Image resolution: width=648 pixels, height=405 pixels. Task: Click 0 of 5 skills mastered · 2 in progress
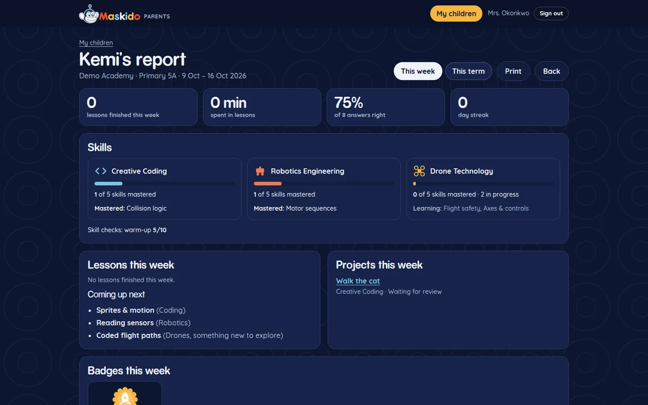[466, 194]
